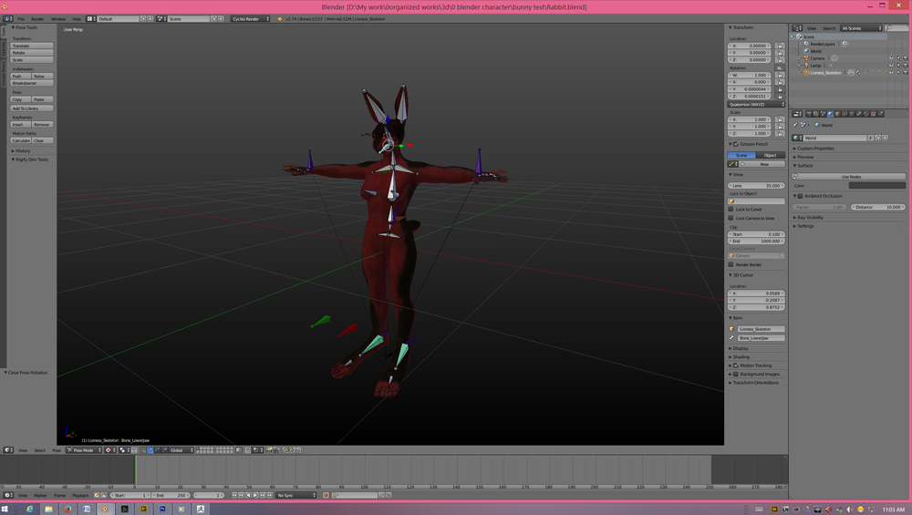Open the Pose Mode selector dropdown

[x=85, y=450]
